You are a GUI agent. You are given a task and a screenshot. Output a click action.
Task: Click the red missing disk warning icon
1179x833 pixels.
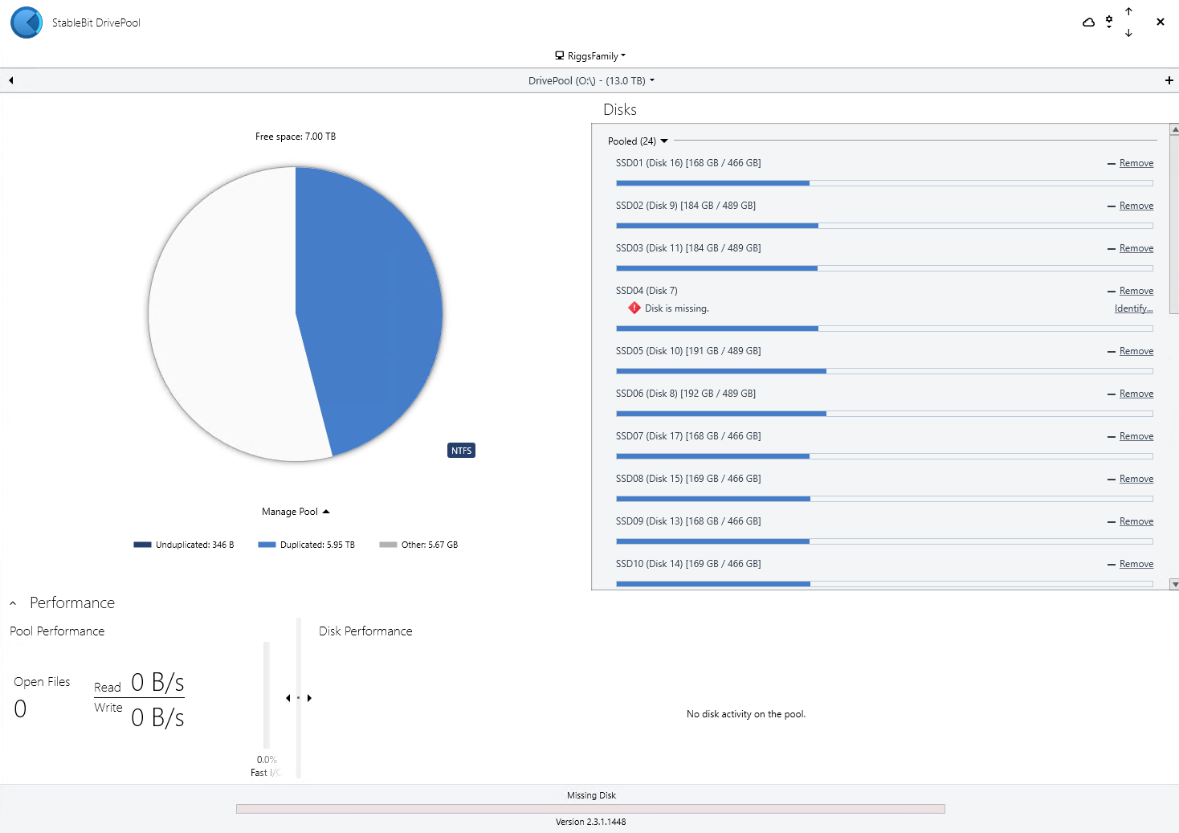click(x=634, y=308)
